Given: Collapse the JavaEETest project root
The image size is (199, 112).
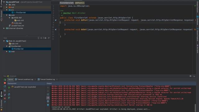Looking at the screenshot, I should tap(4, 2).
